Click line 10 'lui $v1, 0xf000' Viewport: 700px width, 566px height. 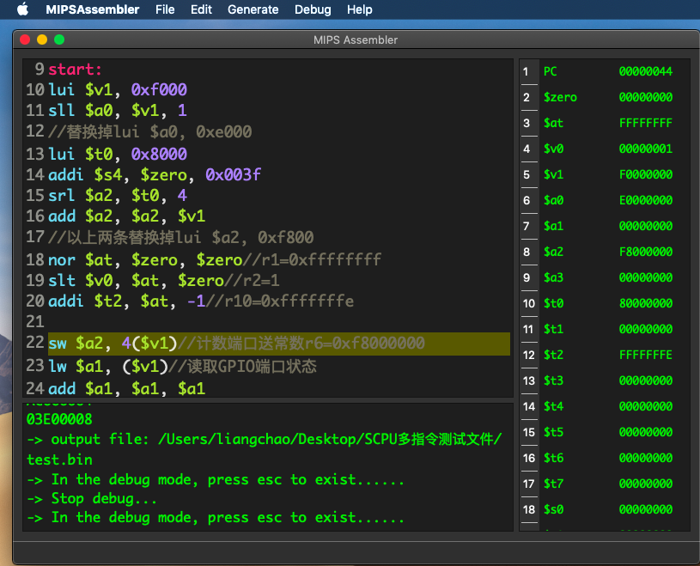(x=118, y=89)
